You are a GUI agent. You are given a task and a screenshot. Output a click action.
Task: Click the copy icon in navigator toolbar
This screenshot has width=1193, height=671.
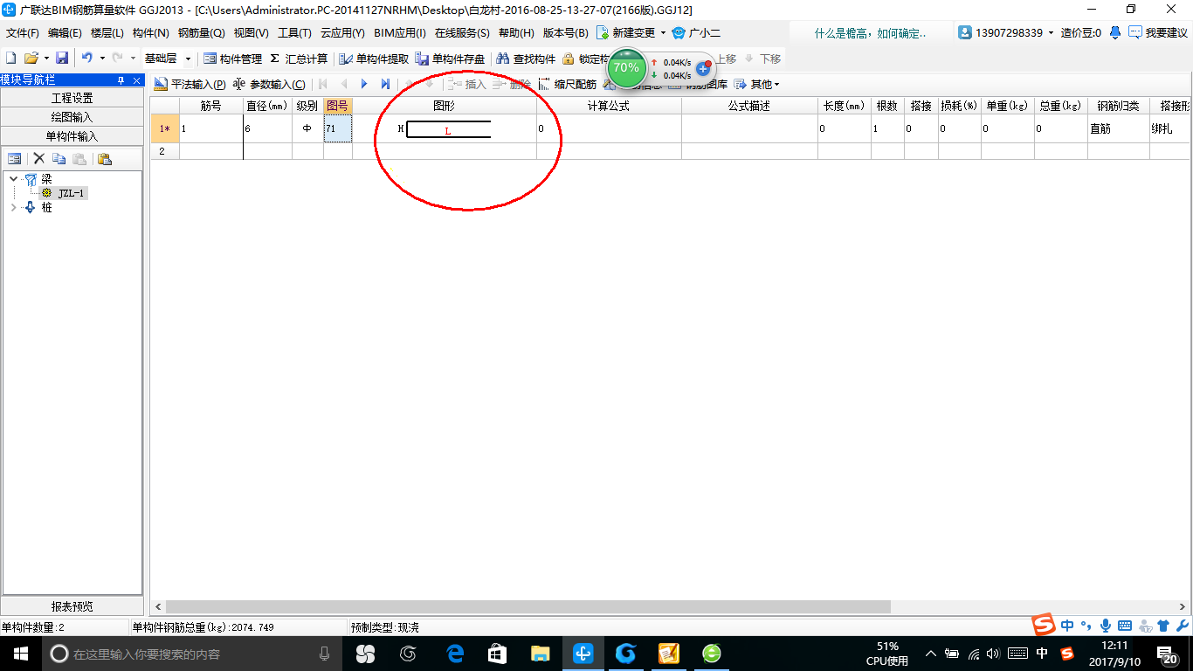click(59, 158)
